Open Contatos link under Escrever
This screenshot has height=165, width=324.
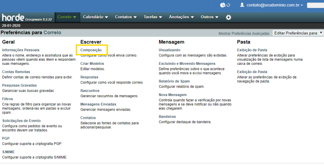(88, 118)
